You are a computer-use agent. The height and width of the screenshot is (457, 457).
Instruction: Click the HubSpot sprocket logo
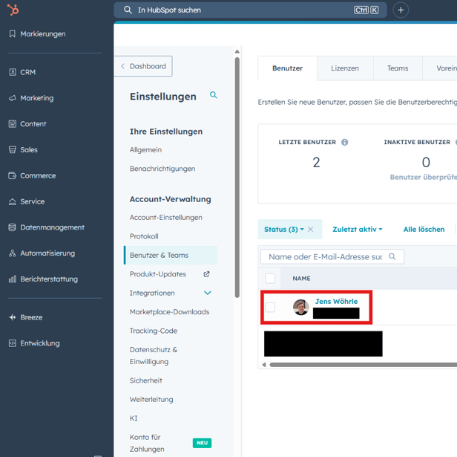pos(13,10)
